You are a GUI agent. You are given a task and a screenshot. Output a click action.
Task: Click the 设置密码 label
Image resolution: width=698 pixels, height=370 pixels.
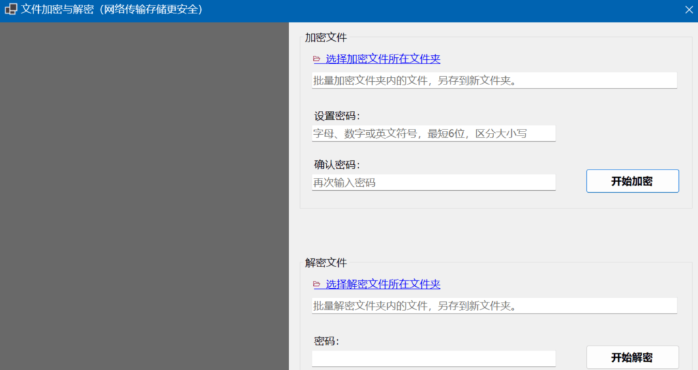pos(337,116)
